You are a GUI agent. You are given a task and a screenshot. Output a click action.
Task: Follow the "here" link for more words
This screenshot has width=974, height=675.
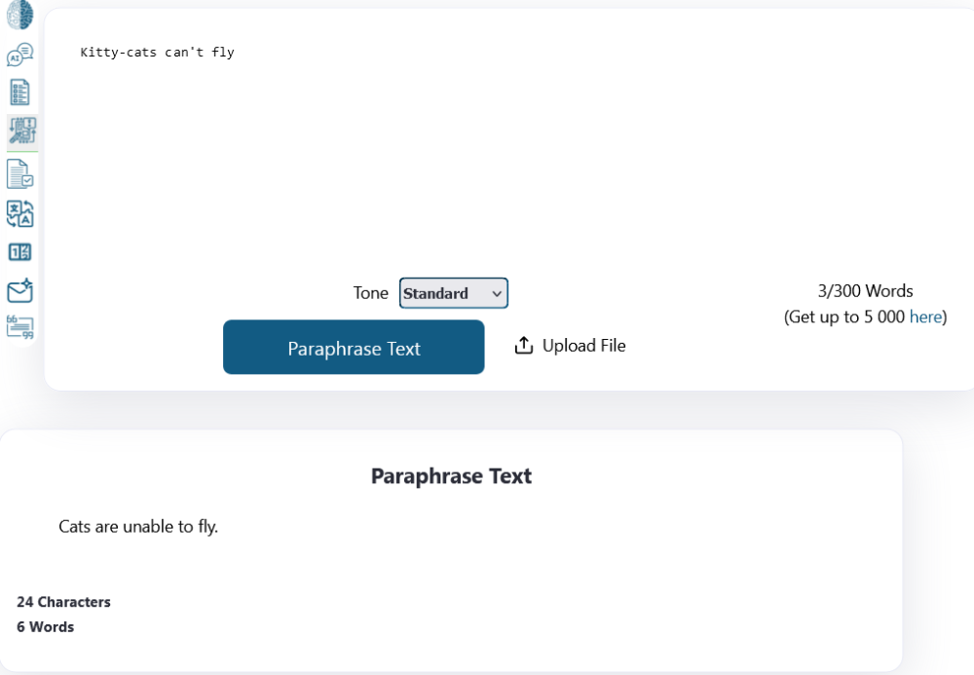pos(925,317)
